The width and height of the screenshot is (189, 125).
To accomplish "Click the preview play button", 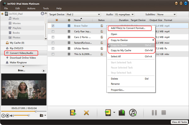I will pos(3,116).
